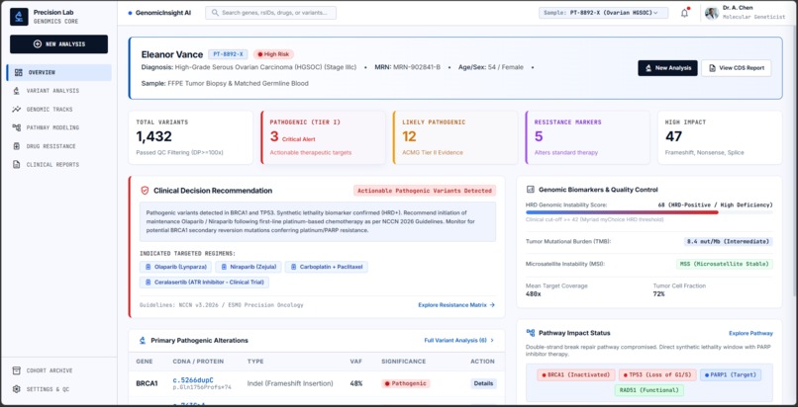Click the Olaparib (Lynparza) pill icon
798x407 pixels.
149,267
